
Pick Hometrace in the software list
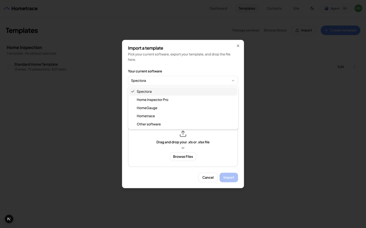tap(183, 116)
